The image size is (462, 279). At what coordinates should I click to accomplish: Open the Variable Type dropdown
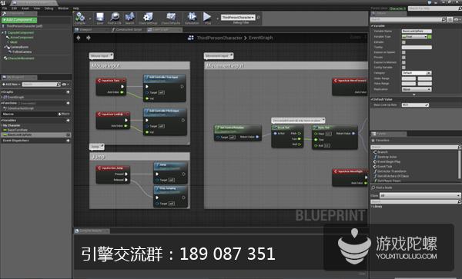pos(414,37)
